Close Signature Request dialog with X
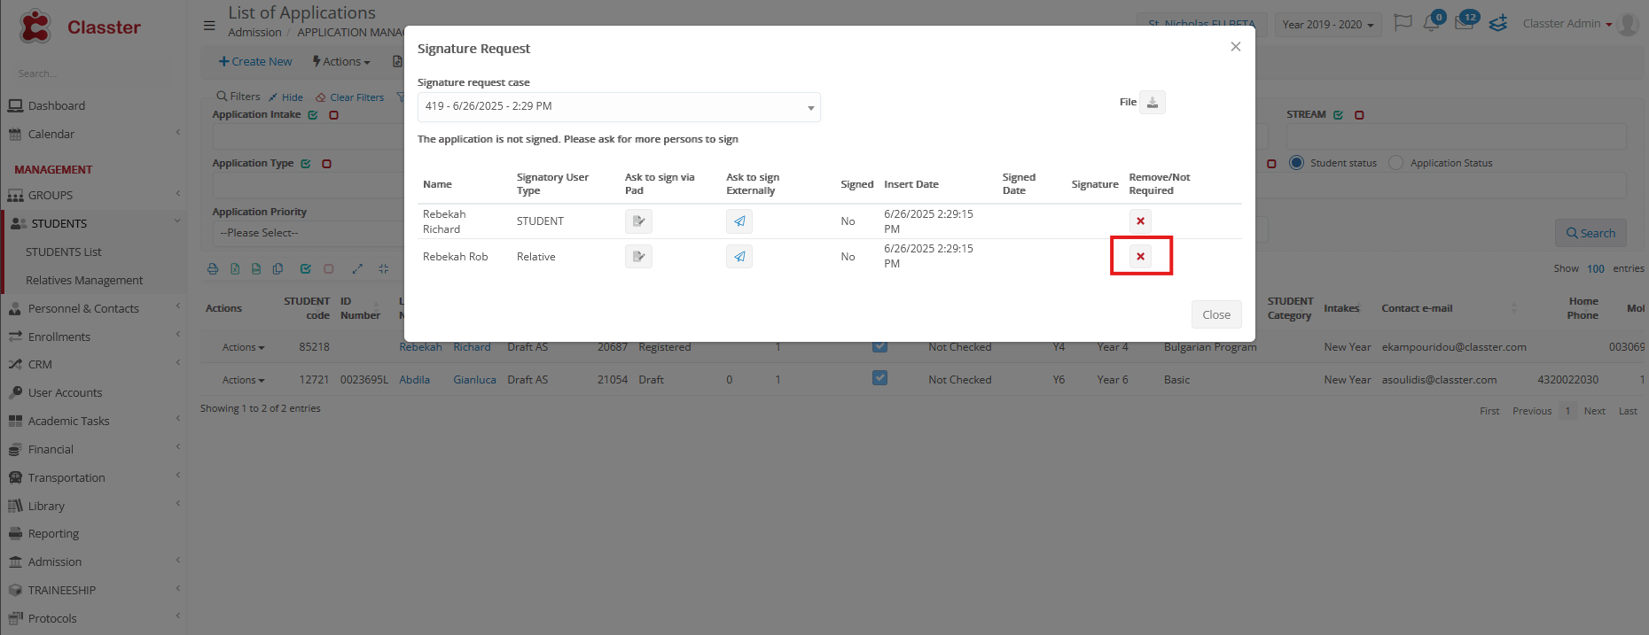Image resolution: width=1649 pixels, height=635 pixels. pyautogui.click(x=1235, y=47)
